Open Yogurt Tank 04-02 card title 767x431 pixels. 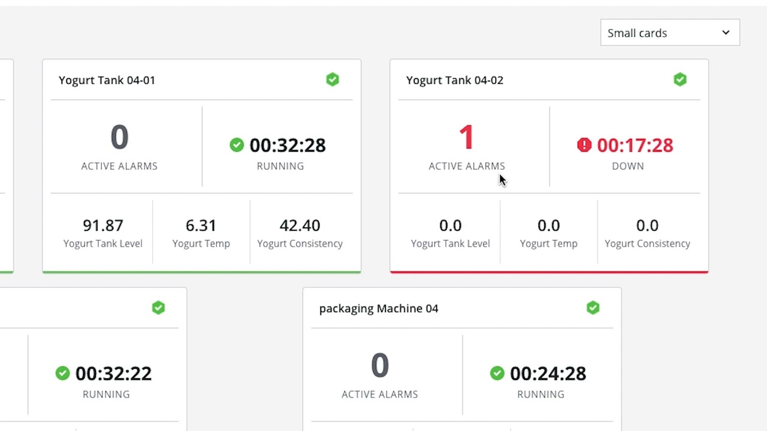[x=454, y=80]
